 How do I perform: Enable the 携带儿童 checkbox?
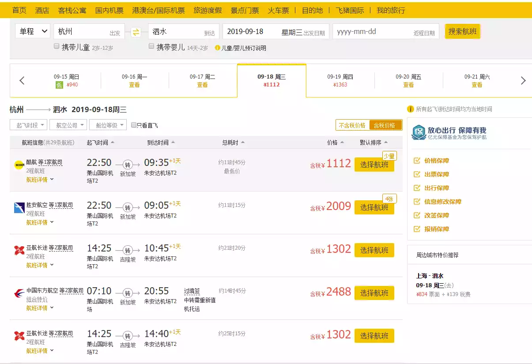pyautogui.click(x=57, y=46)
